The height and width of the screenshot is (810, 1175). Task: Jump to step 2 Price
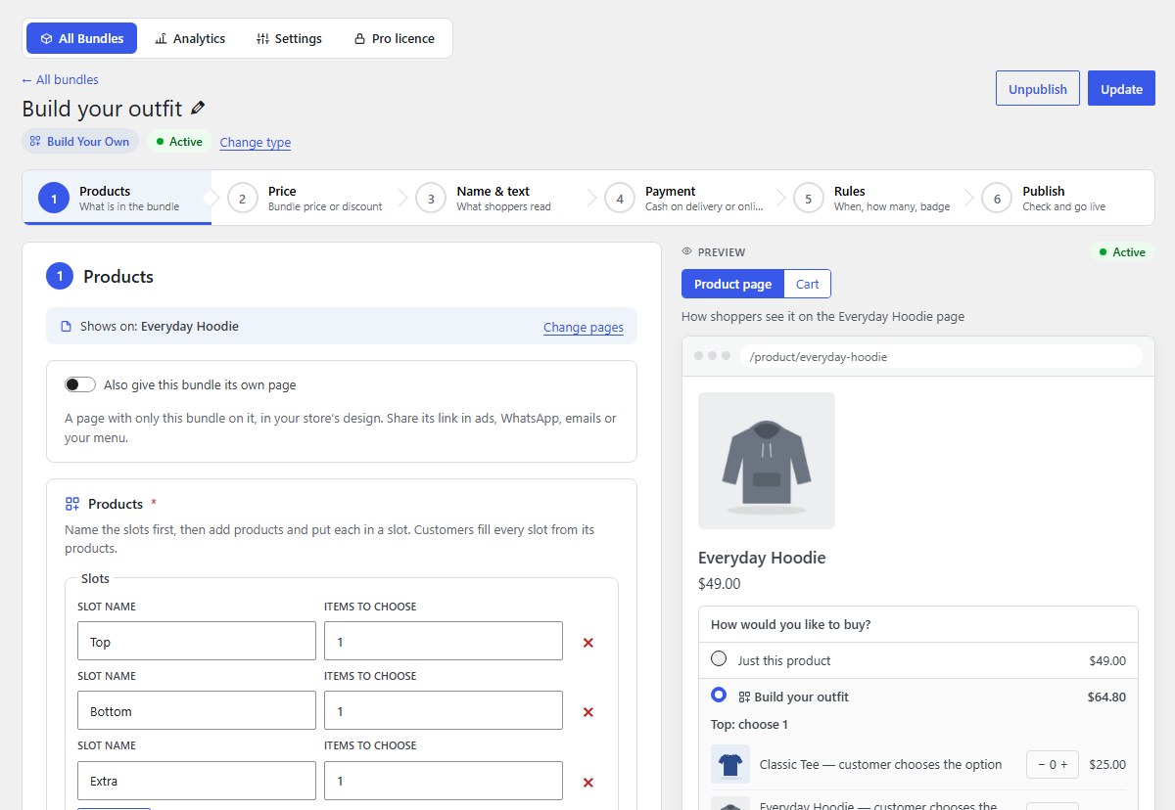click(305, 198)
